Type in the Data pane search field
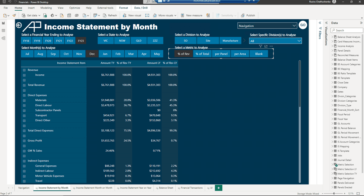Image resolution: width=364 pixels, height=196 pixels. click(347, 30)
